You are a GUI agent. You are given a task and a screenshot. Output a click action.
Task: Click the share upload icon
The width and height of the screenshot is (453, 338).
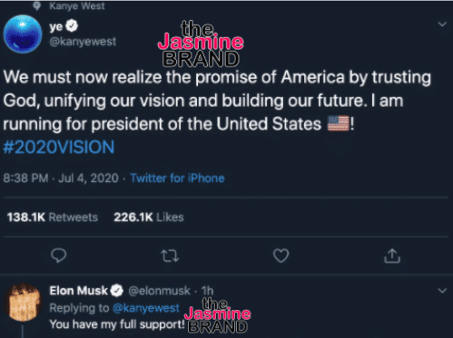[x=392, y=256]
